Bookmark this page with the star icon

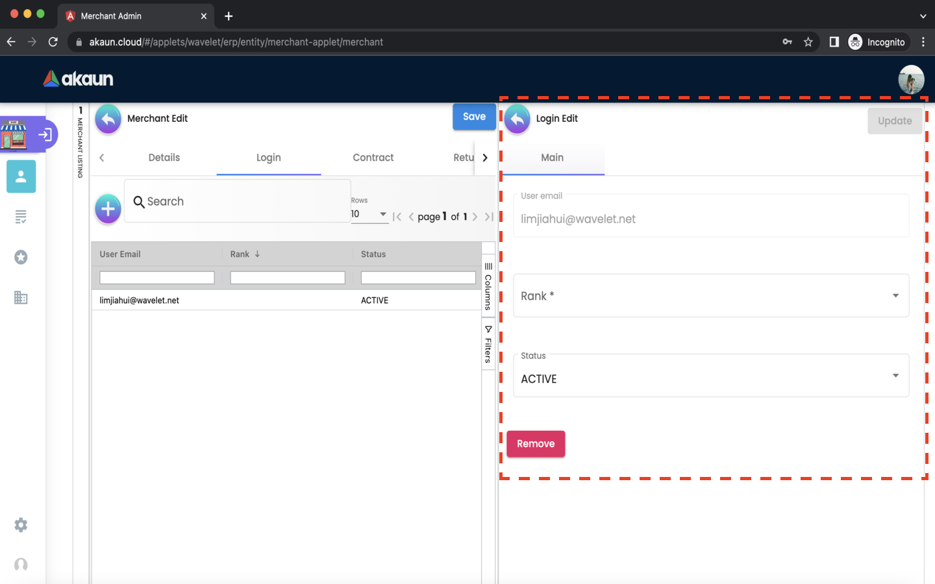pos(808,42)
